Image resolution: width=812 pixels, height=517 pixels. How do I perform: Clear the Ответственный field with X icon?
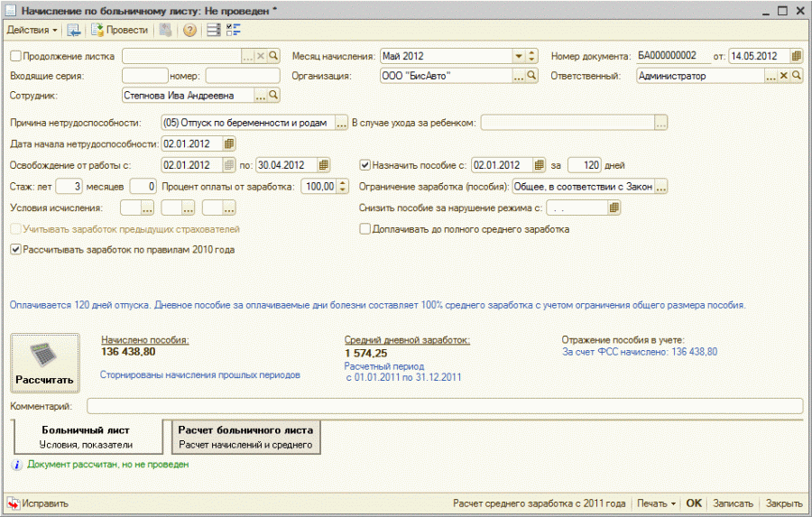point(783,76)
